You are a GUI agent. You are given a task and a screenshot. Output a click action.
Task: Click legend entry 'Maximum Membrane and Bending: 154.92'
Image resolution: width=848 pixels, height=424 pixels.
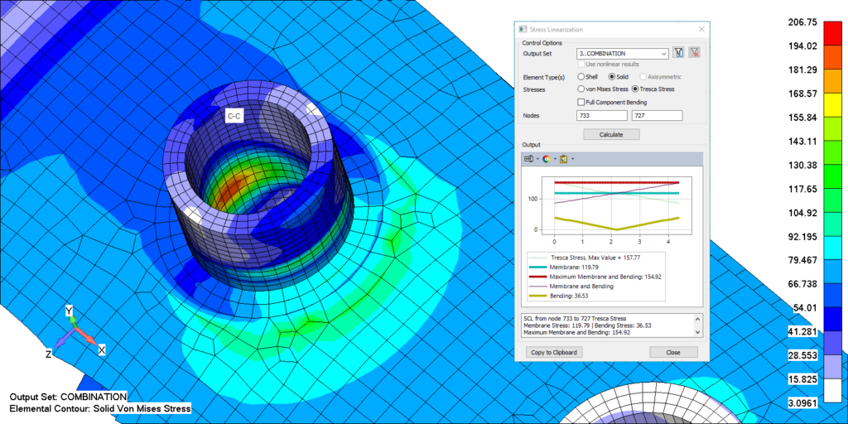click(x=595, y=277)
